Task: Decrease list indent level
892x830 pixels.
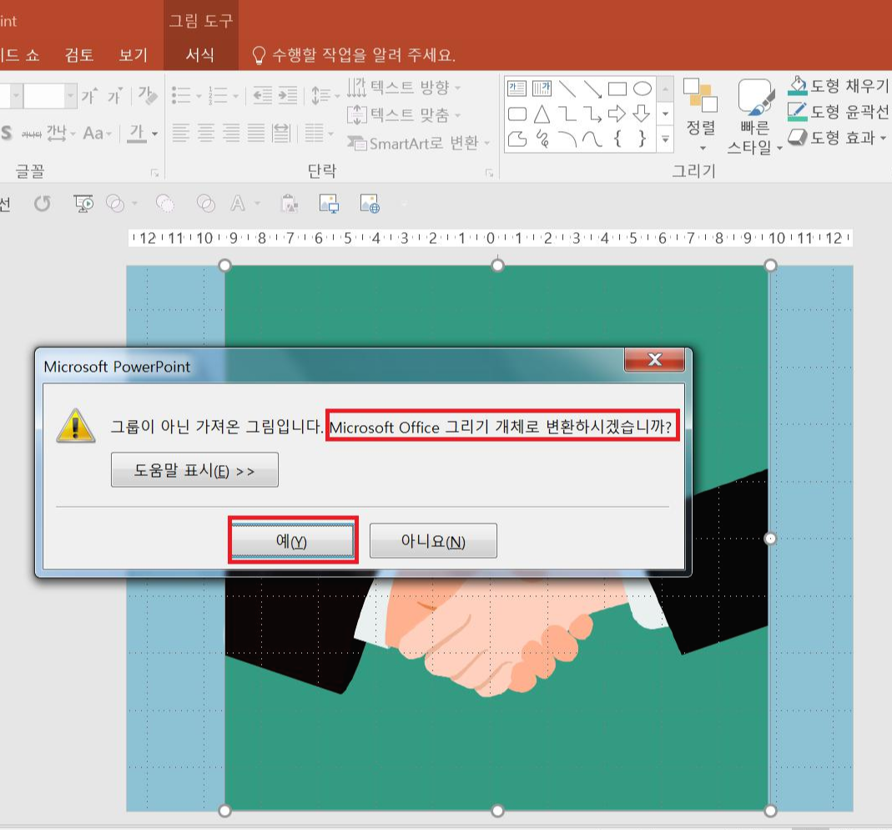Action: [x=262, y=96]
